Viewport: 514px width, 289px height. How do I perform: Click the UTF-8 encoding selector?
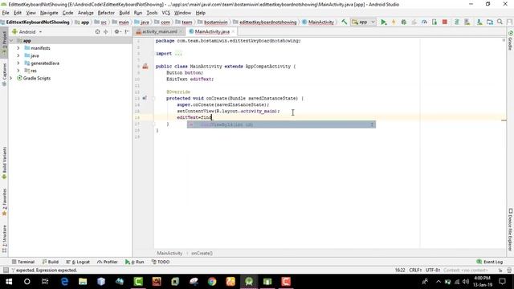pos(433,270)
